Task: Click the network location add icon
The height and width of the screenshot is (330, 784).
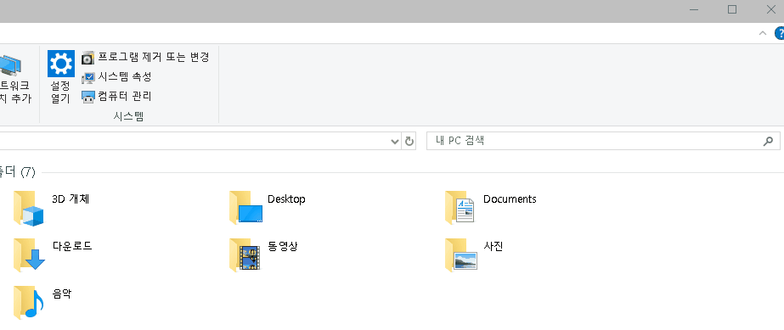Action: click(10, 66)
